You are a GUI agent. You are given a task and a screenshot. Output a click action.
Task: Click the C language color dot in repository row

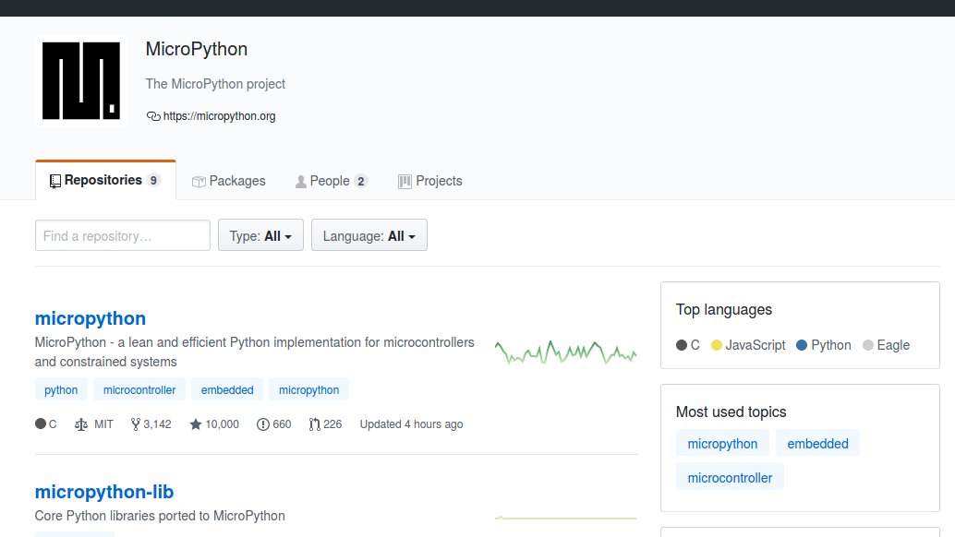pyautogui.click(x=41, y=424)
